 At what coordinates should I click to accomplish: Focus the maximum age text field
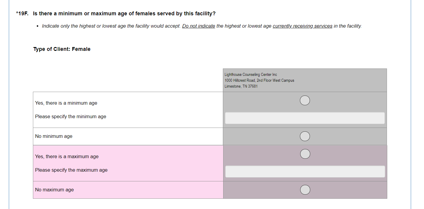(305, 171)
